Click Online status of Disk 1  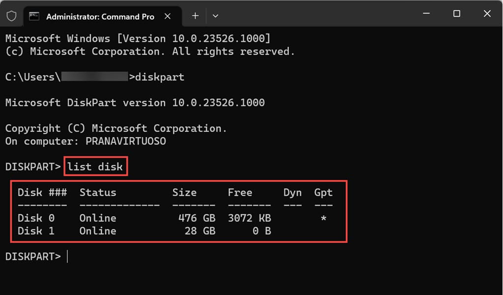tap(98, 231)
